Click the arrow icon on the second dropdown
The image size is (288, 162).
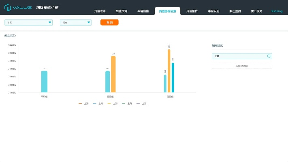pyautogui.click(x=89, y=22)
